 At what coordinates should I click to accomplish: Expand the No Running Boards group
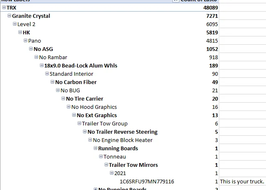tap(96, 189)
